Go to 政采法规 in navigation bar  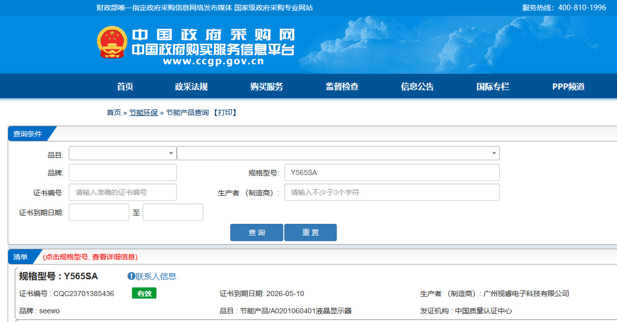tap(191, 86)
